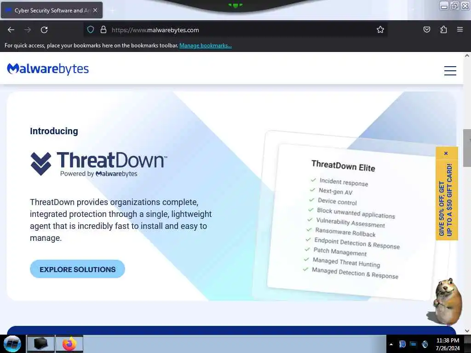Screen dimensions: 471x353
Task: Select the Device control list item
Action: coord(337,201)
